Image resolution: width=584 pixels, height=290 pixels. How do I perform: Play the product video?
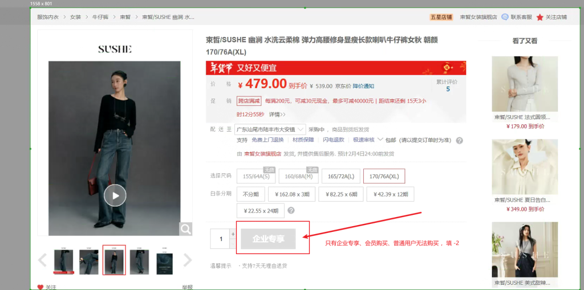pos(115,195)
